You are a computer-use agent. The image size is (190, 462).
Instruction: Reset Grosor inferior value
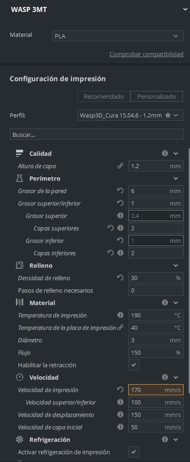pos(120,240)
